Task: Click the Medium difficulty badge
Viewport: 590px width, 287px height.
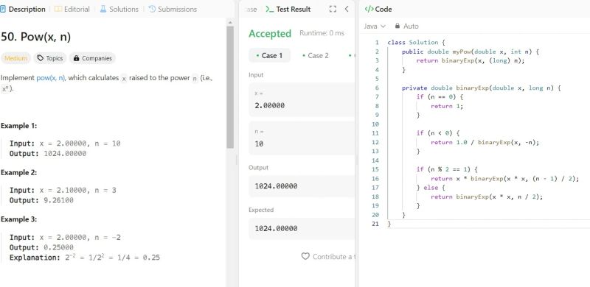Action: tap(15, 58)
